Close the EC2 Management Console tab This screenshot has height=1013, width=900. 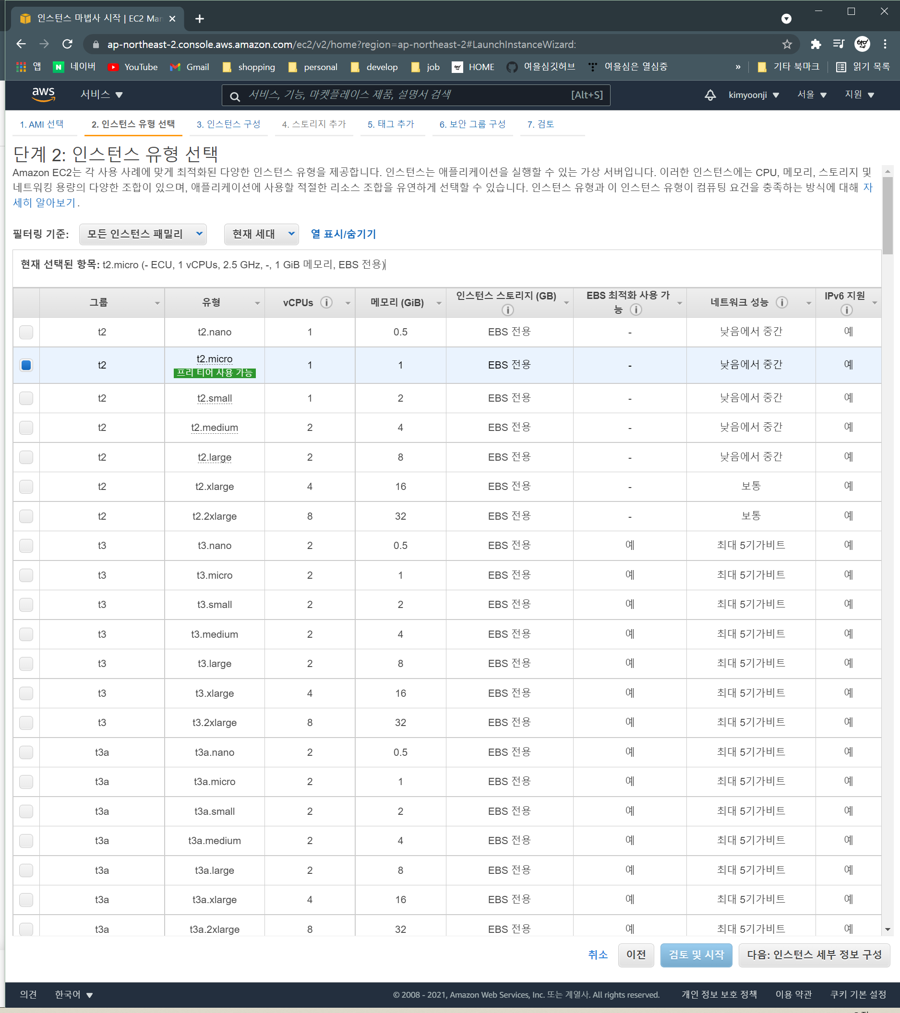coord(172,19)
